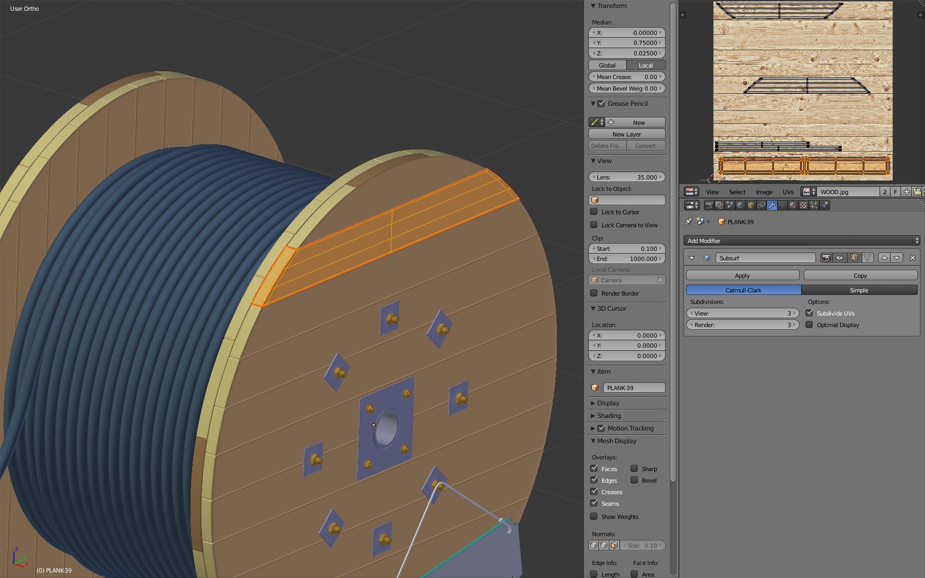Open the UV editor Image menu
925x578 pixels.
[764, 192]
